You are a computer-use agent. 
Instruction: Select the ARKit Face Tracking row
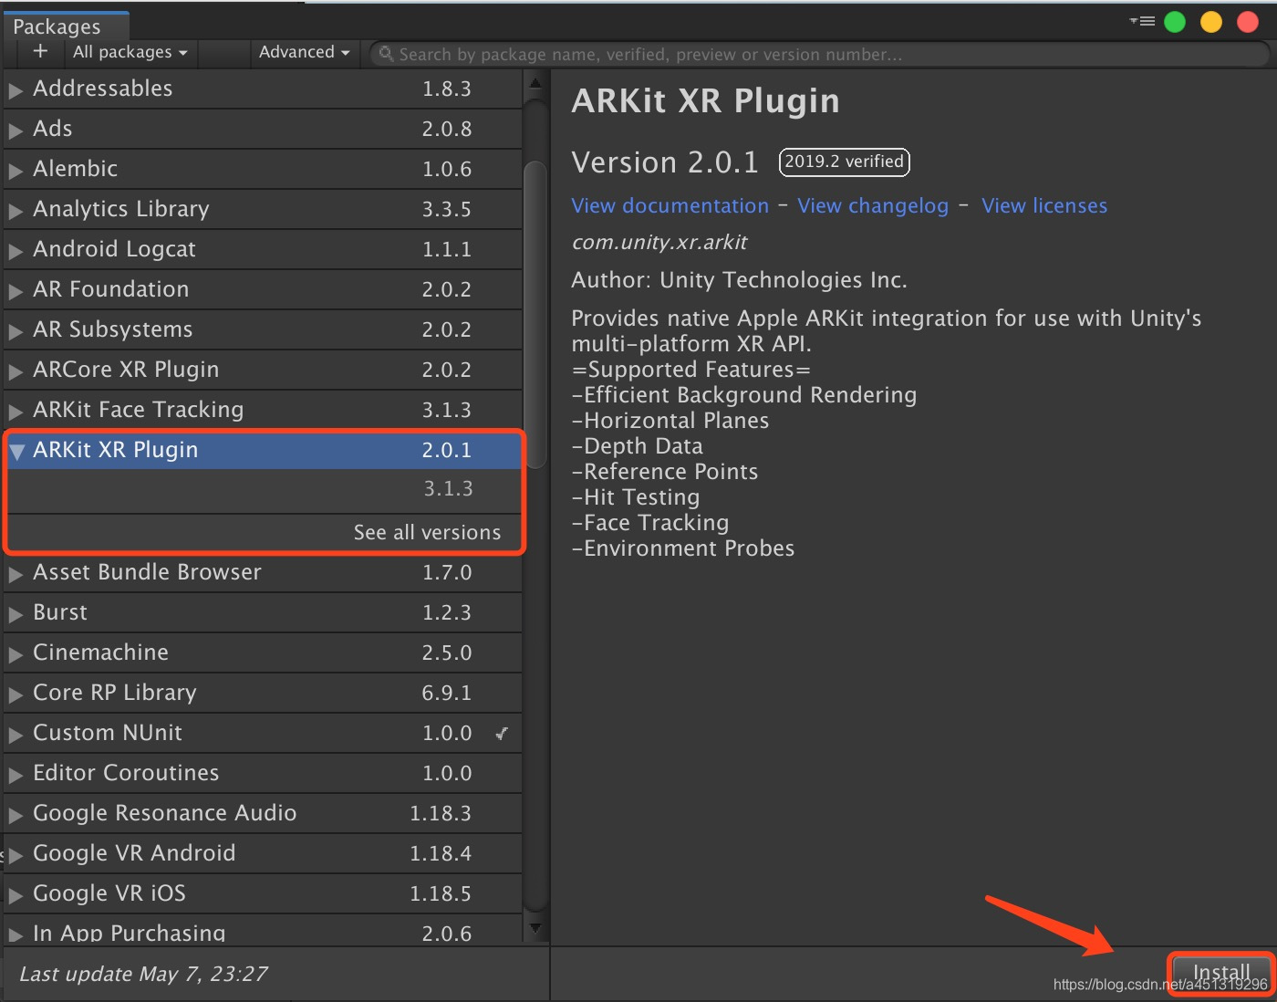point(265,410)
